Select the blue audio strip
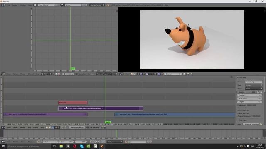 point(175,114)
